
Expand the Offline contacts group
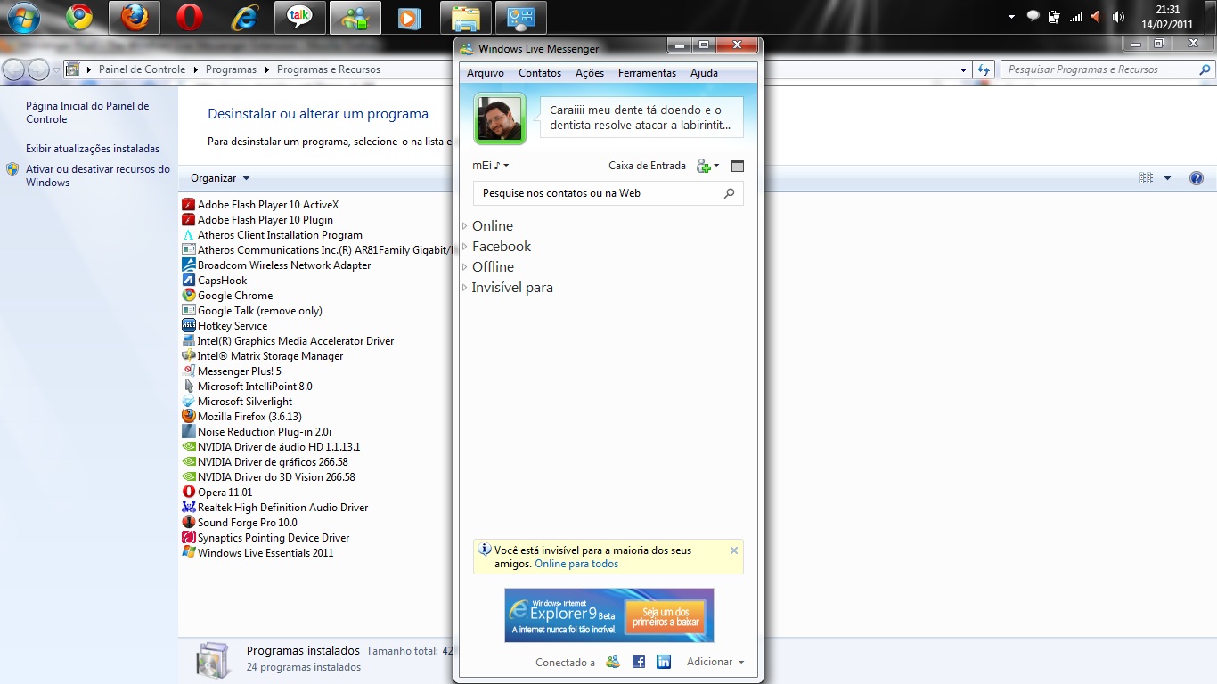(x=493, y=267)
